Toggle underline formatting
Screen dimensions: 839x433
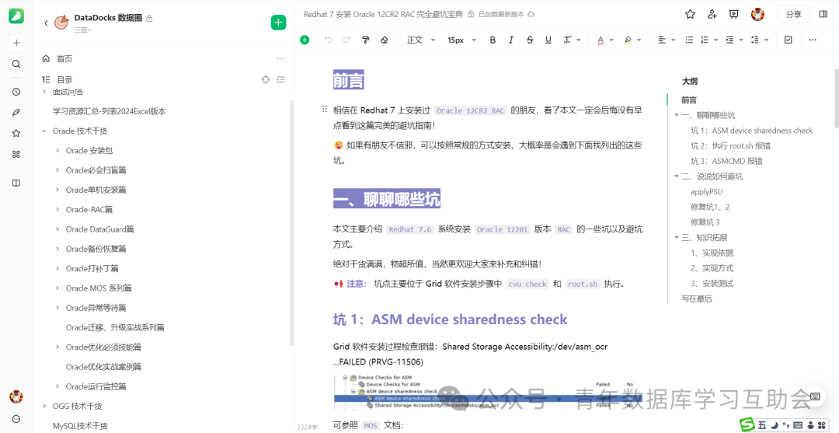click(548, 40)
